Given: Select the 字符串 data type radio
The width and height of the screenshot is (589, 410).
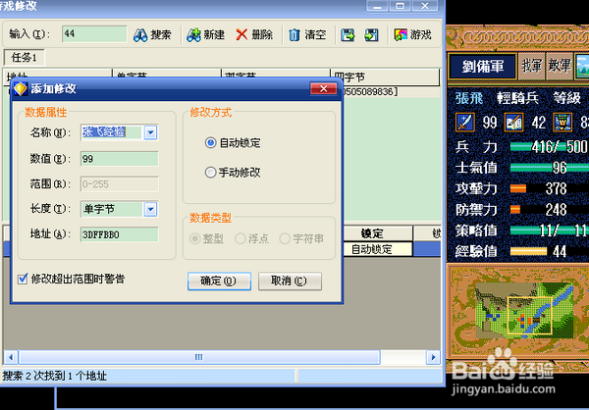Looking at the screenshot, I should click(x=285, y=238).
